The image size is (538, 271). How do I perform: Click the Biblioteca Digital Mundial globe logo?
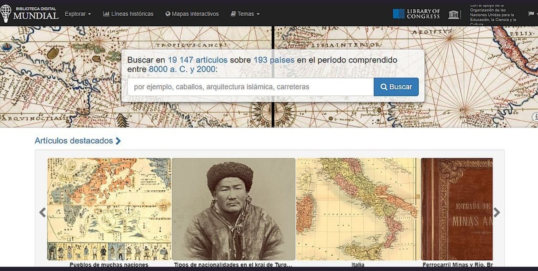click(x=6, y=14)
